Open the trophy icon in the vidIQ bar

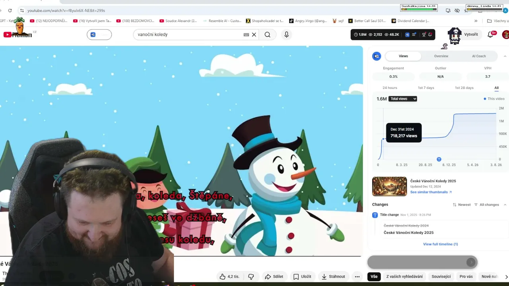click(424, 35)
